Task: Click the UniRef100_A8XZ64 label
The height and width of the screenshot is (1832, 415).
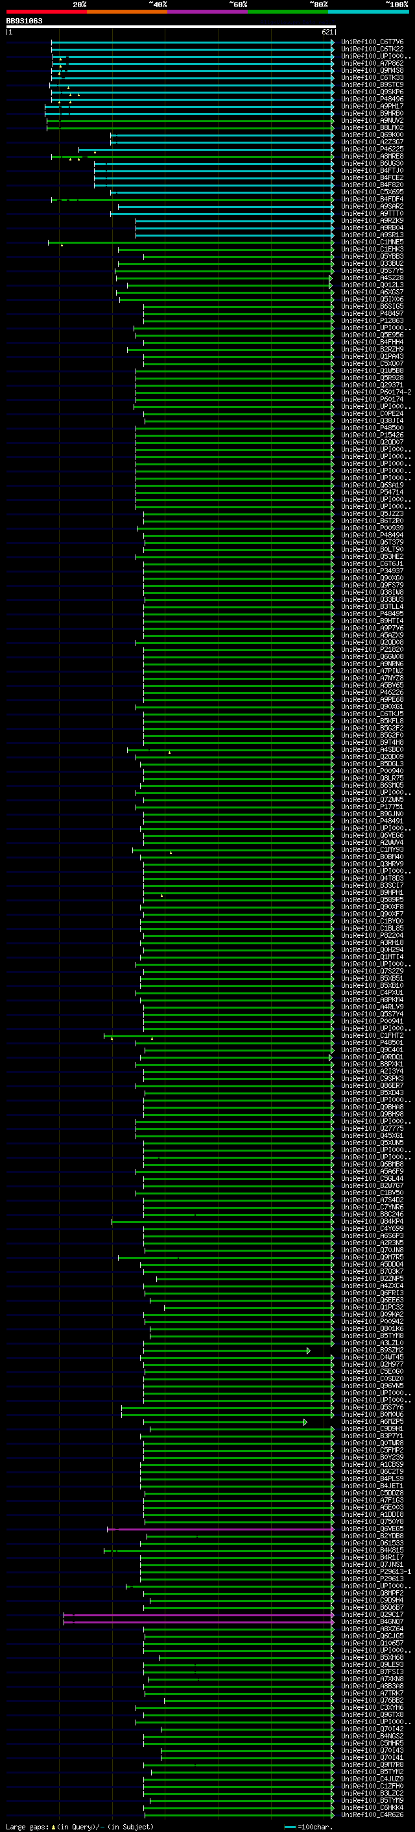Action: click(x=372, y=1629)
